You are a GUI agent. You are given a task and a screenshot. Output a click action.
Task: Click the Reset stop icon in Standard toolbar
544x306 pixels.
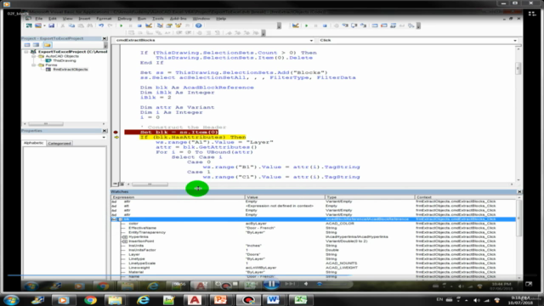(139, 25)
